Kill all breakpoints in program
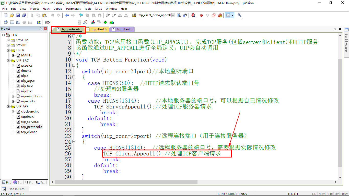The image size is (349, 196). 220,15
